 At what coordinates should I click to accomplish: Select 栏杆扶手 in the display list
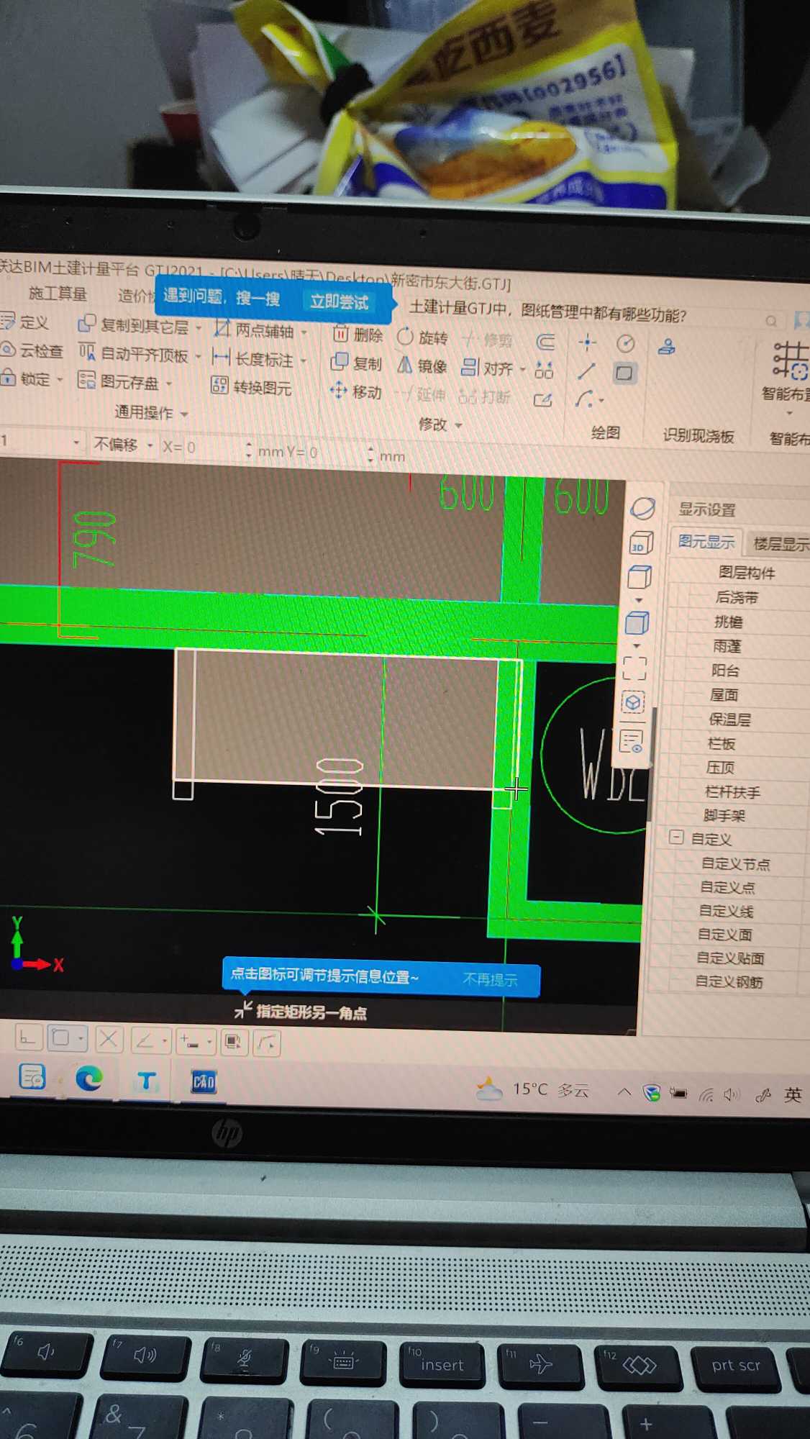point(732,791)
